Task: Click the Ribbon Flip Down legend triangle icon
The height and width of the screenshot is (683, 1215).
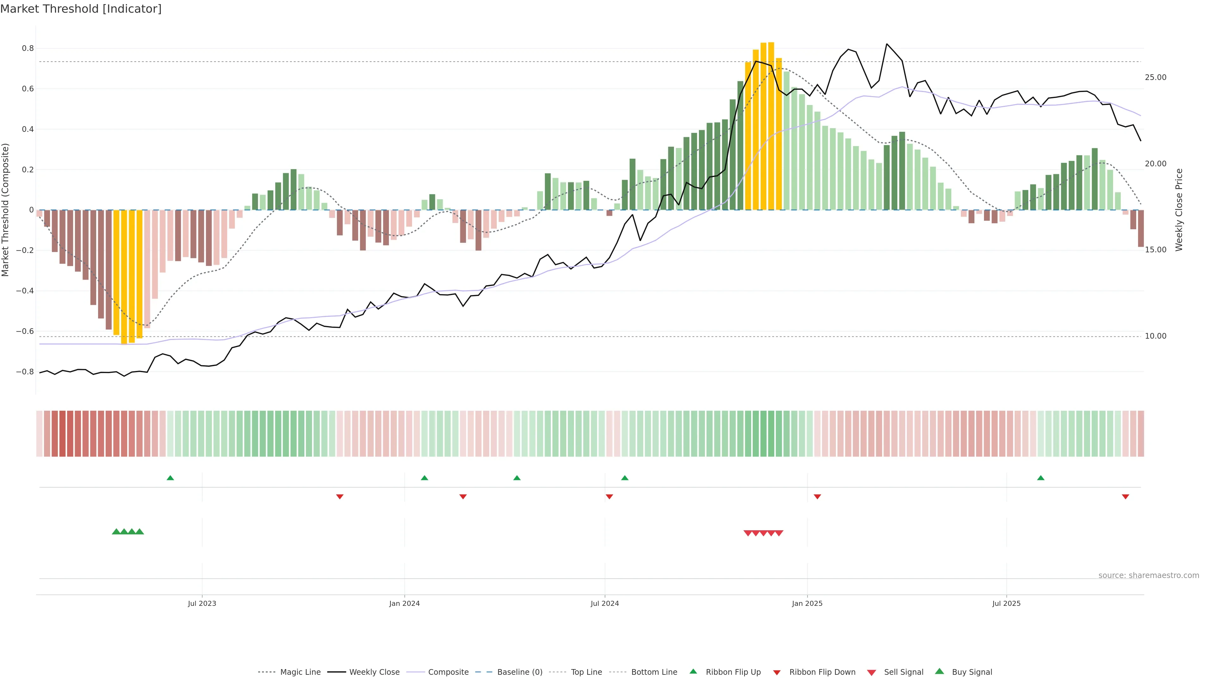Action: click(x=777, y=673)
